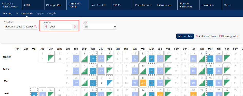Select March 20 green day cell
The image size is (243, 96).
[x=227, y=81]
